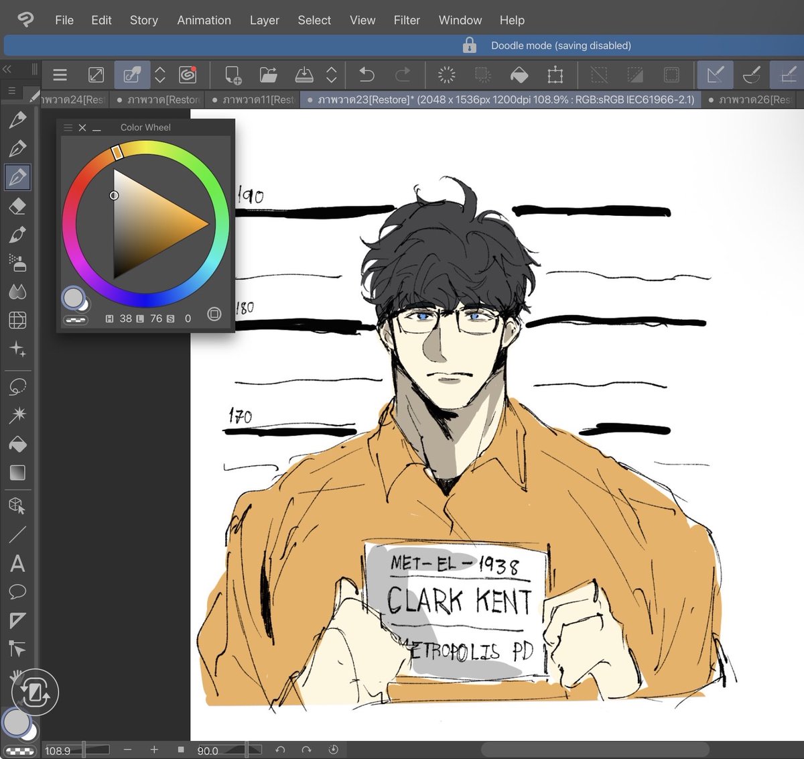Select the Ruler triangle tool
804x759 pixels.
pos(18,620)
